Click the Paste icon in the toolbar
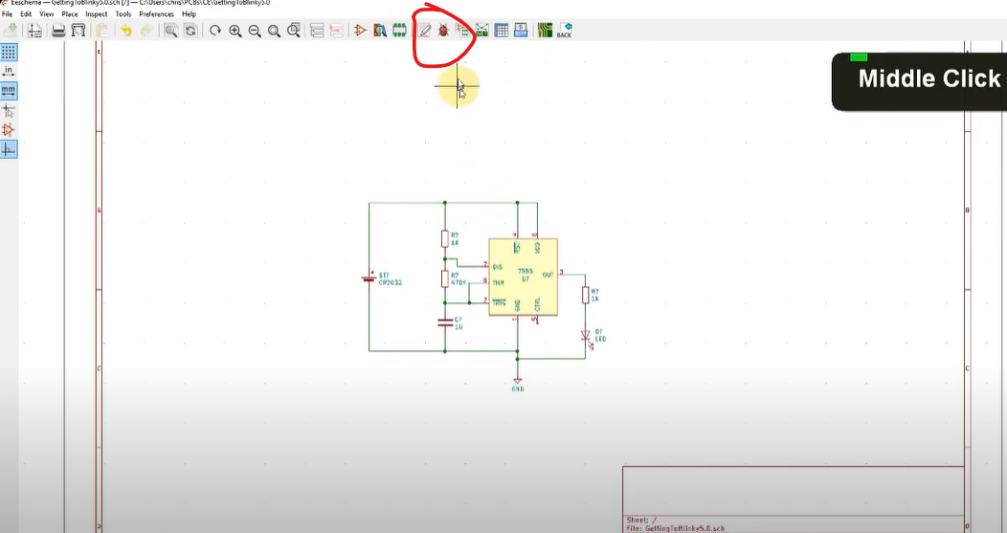The image size is (1007, 533). coord(101,31)
